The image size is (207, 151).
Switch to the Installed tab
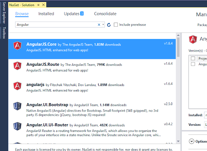(46, 14)
